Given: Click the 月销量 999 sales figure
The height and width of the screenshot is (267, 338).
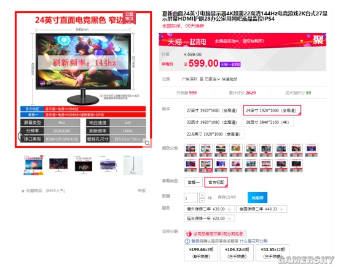Looking at the screenshot, I should 186,93.
